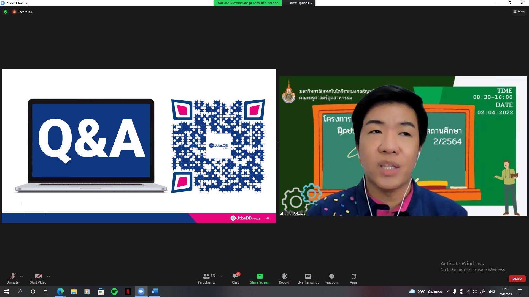Click the microphone tray icon

pos(455,291)
